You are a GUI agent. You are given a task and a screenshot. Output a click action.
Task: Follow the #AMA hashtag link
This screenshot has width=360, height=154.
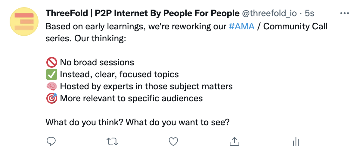242,26
